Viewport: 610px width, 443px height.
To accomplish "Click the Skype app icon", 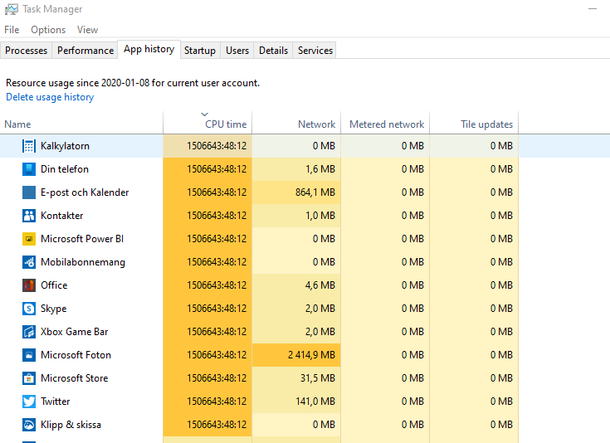I will point(29,309).
